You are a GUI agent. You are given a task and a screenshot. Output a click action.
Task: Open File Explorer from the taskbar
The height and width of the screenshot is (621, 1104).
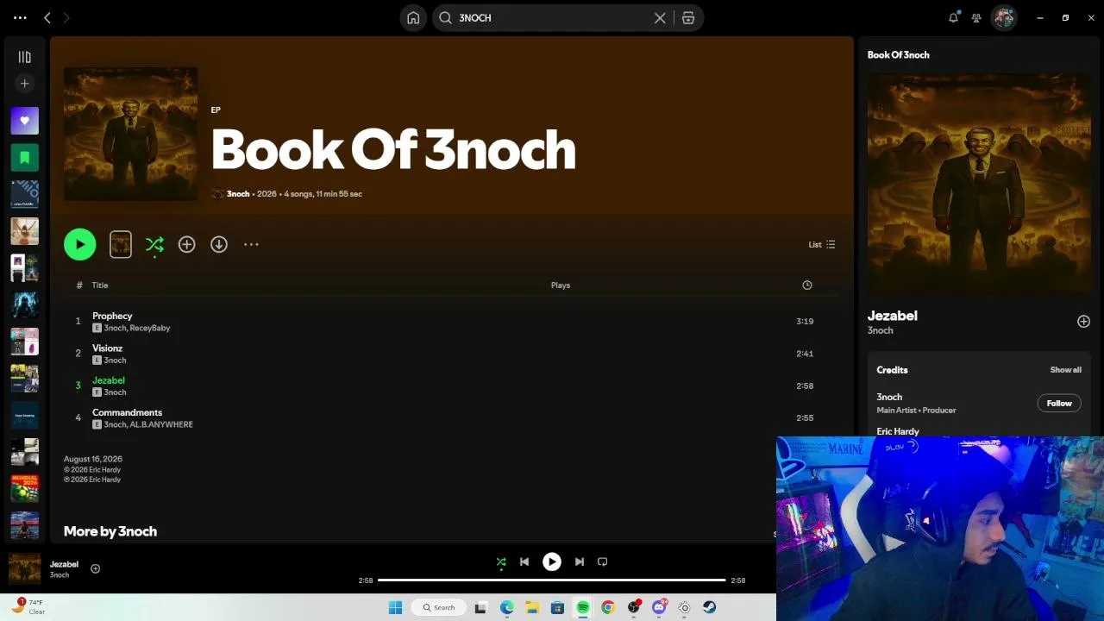click(532, 608)
